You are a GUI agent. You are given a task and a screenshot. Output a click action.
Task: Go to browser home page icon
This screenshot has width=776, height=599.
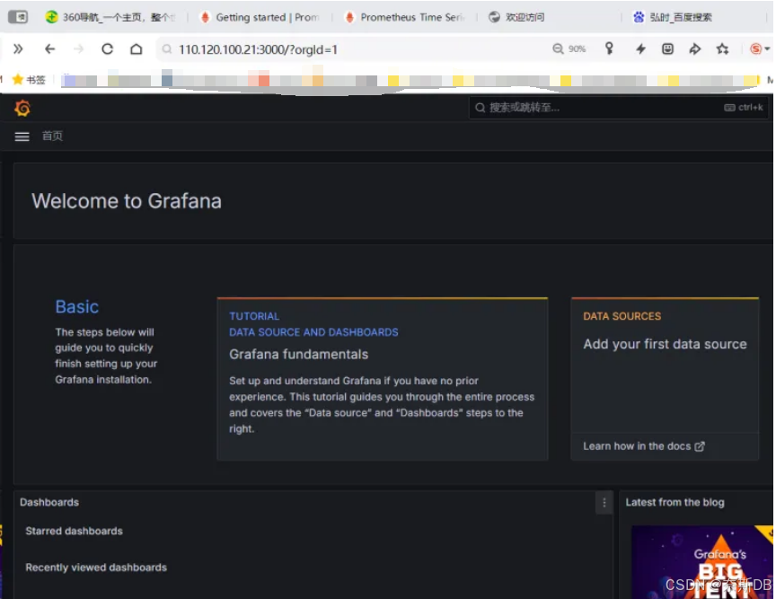click(137, 49)
